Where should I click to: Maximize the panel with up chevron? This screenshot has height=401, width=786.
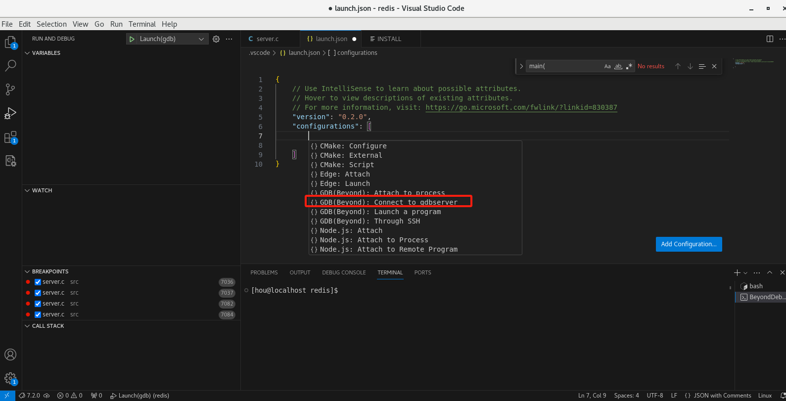(770, 272)
